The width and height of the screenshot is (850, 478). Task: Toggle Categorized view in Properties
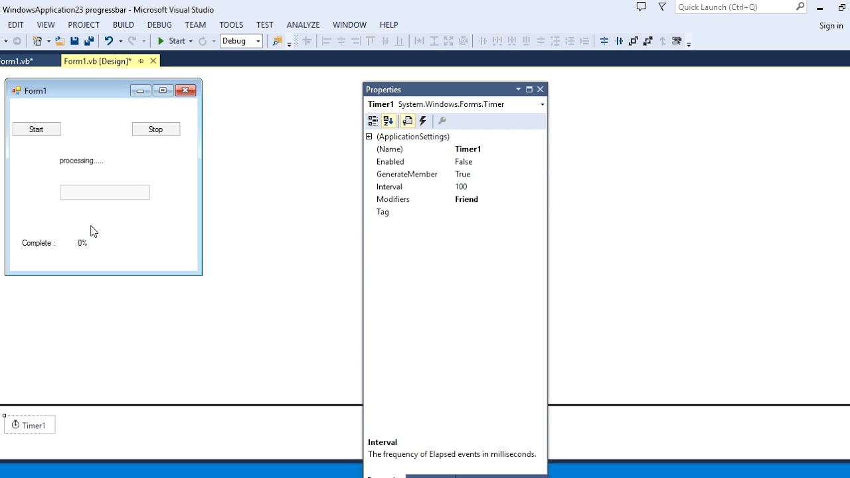[x=373, y=121]
